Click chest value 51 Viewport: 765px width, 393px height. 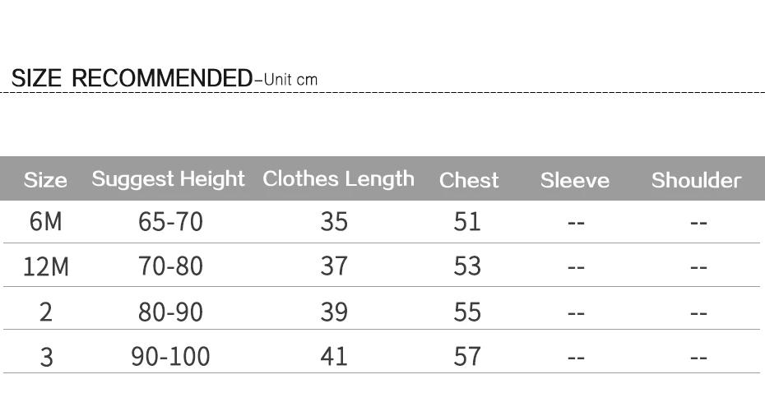pyautogui.click(x=467, y=222)
